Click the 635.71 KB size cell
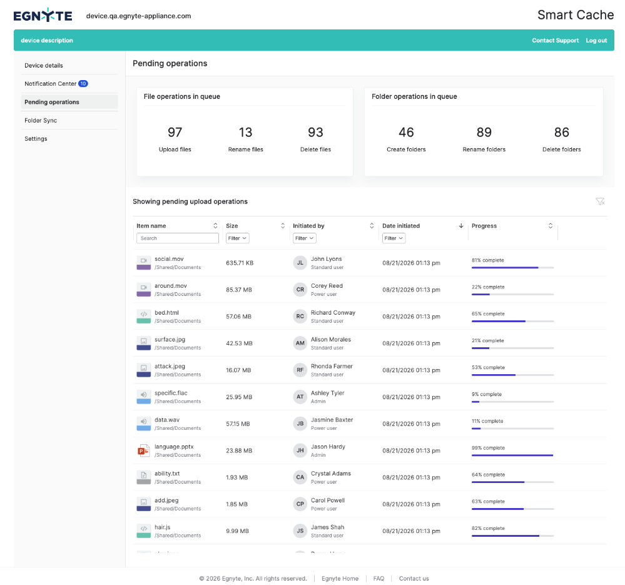The image size is (625, 585). click(240, 263)
